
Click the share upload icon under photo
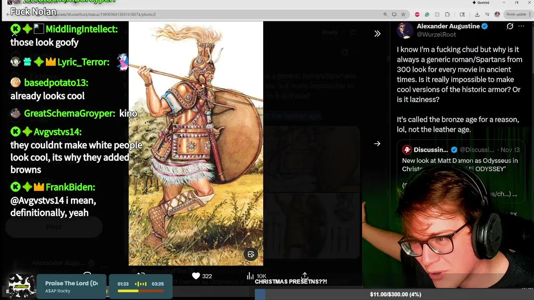coord(305,275)
